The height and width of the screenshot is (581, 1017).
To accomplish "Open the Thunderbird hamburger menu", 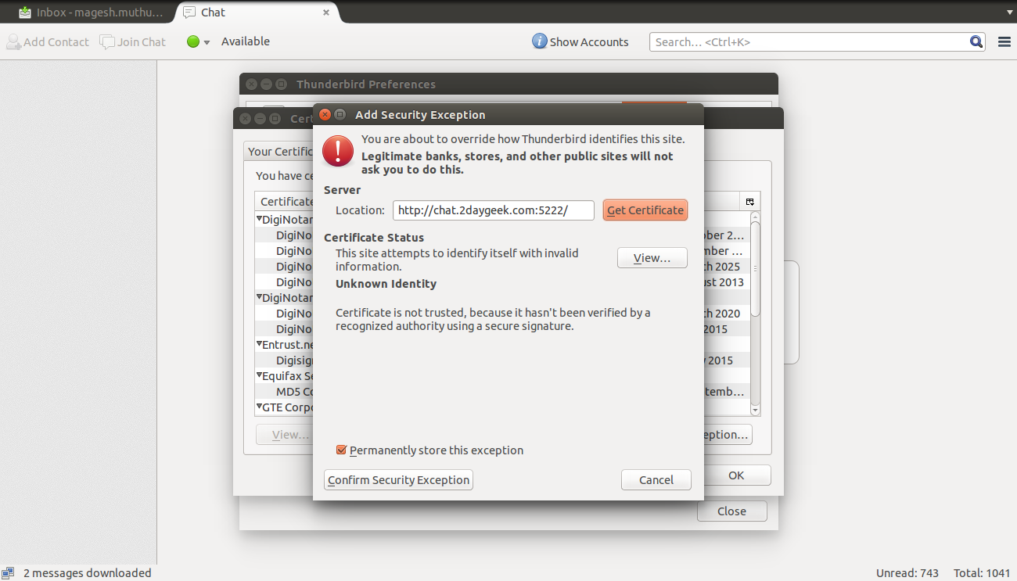I will (1004, 42).
